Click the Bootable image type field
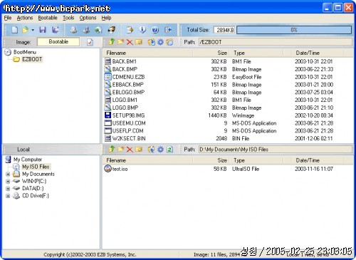The width and height of the screenshot is (356, 260). (x=58, y=42)
